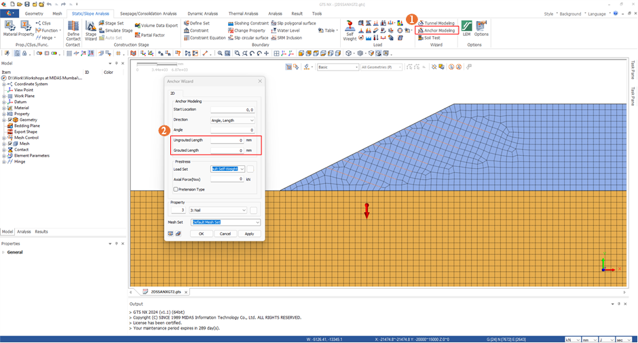Switch to the Mesh ribbon tab

click(x=57, y=14)
